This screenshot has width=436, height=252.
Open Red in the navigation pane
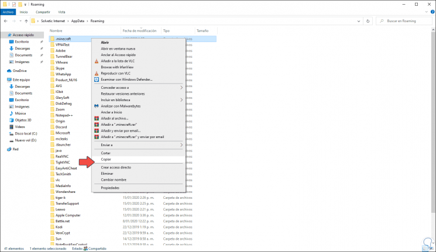point(15,149)
